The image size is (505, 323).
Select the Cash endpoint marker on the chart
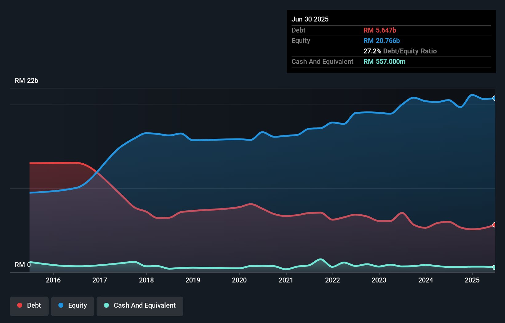(x=494, y=267)
